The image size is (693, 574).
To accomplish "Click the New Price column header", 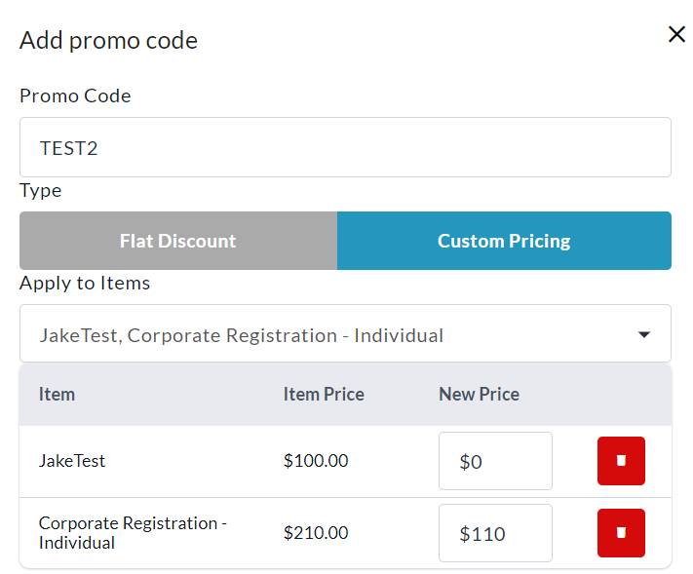I will [x=479, y=395].
